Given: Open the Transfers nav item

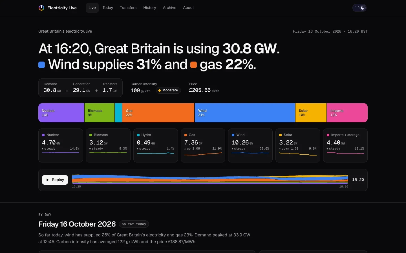Looking at the screenshot, I should (128, 8).
